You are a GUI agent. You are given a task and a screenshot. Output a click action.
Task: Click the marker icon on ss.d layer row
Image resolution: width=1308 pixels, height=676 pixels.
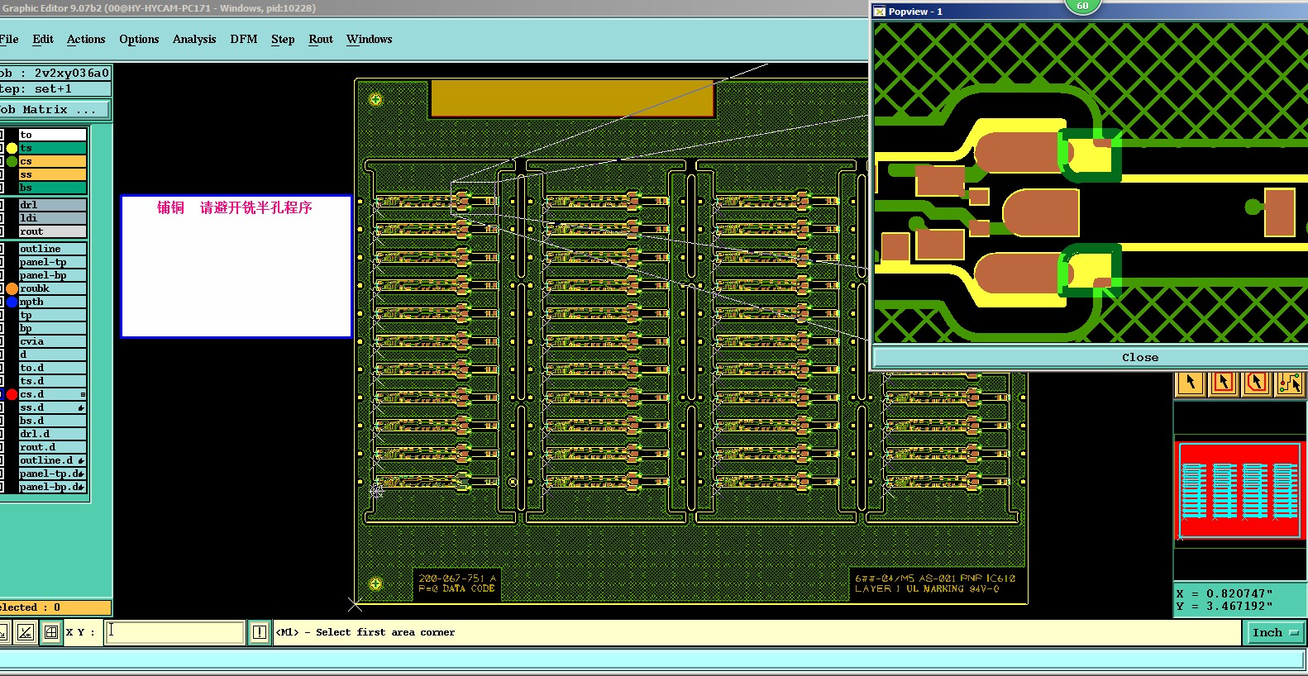pos(81,407)
